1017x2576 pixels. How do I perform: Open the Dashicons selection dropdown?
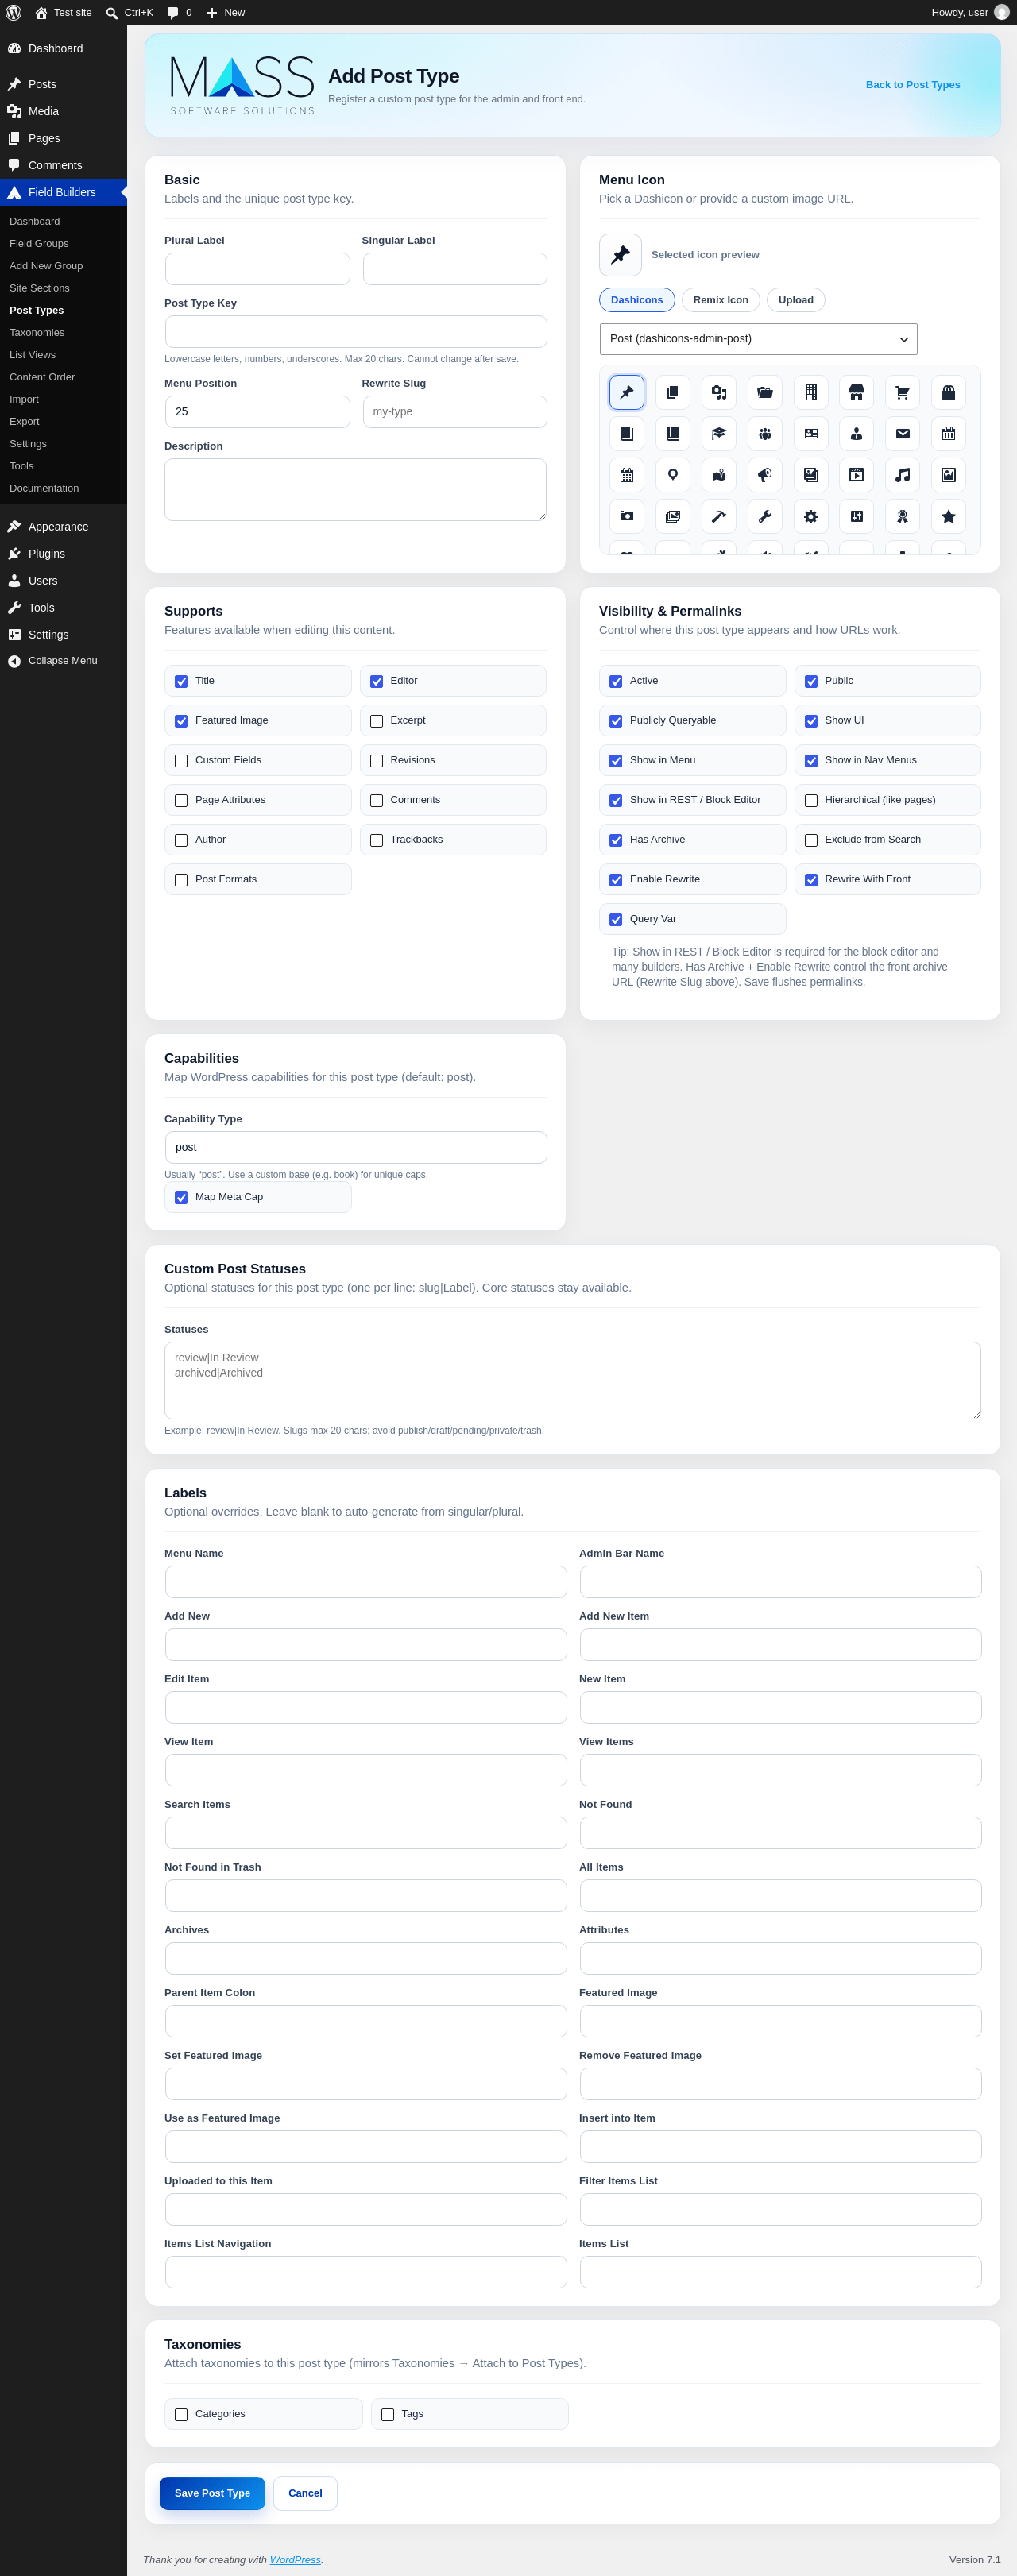[x=758, y=339]
